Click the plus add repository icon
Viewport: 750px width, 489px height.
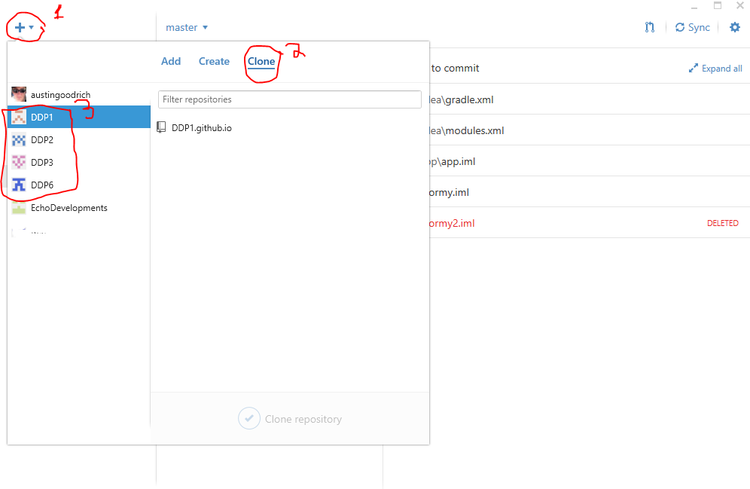pyautogui.click(x=20, y=27)
